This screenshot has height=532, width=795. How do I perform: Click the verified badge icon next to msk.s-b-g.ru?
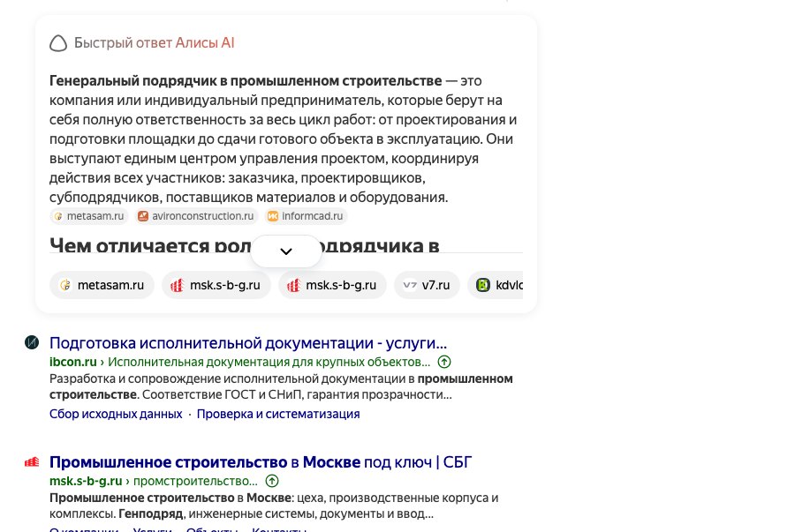[x=272, y=481]
